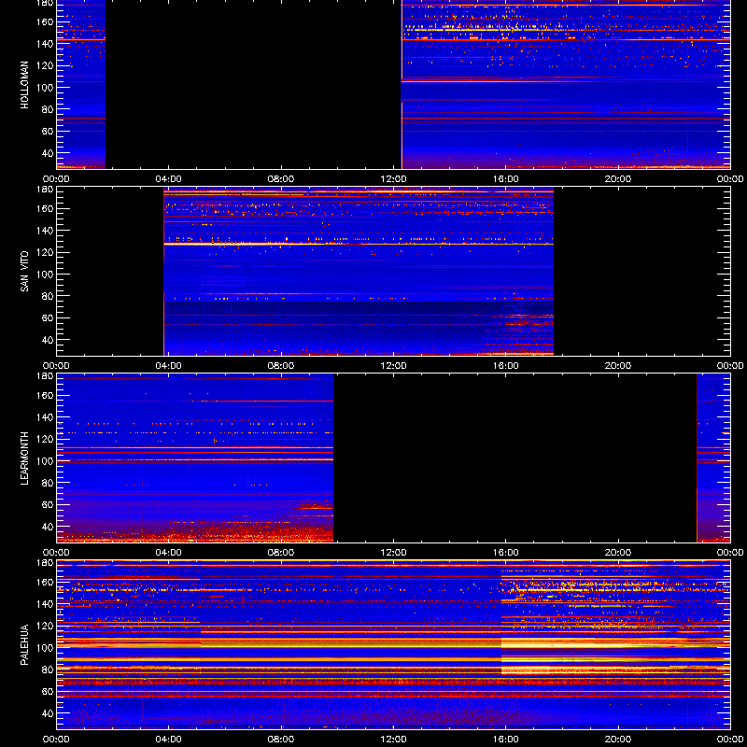Click Learmonth panel's 12:00 time label
This screenshot has width=747, height=747.
(x=393, y=553)
